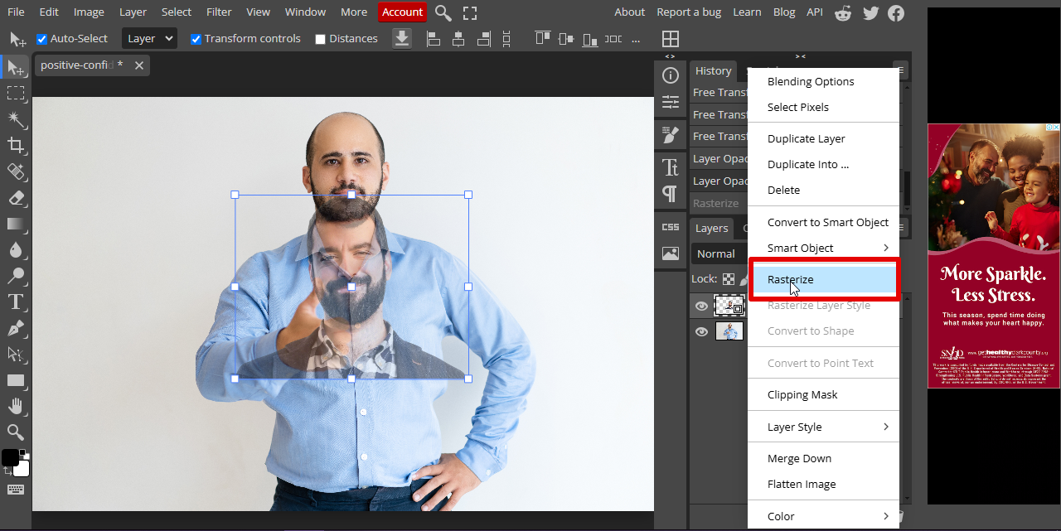Switch to the Layers tab
Viewport: 1061px width, 531px height.
coord(711,228)
